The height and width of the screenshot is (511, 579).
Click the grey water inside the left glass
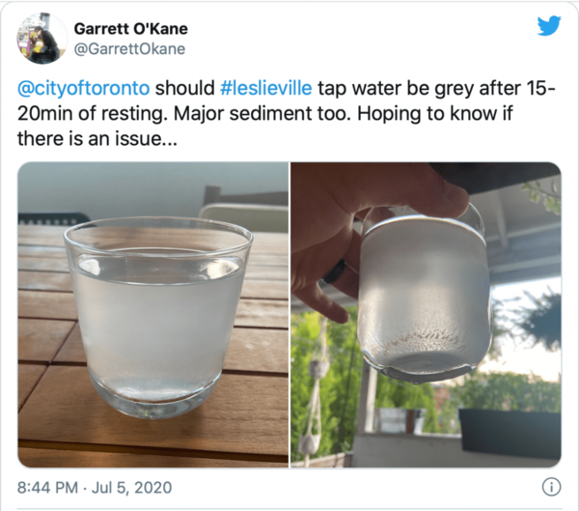(157, 333)
